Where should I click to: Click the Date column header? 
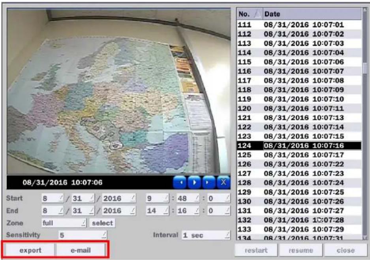pyautogui.click(x=312, y=14)
